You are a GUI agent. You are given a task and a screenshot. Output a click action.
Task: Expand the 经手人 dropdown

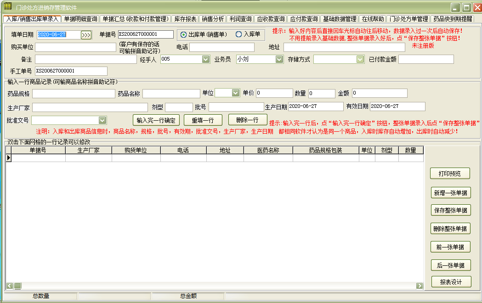click(205, 59)
